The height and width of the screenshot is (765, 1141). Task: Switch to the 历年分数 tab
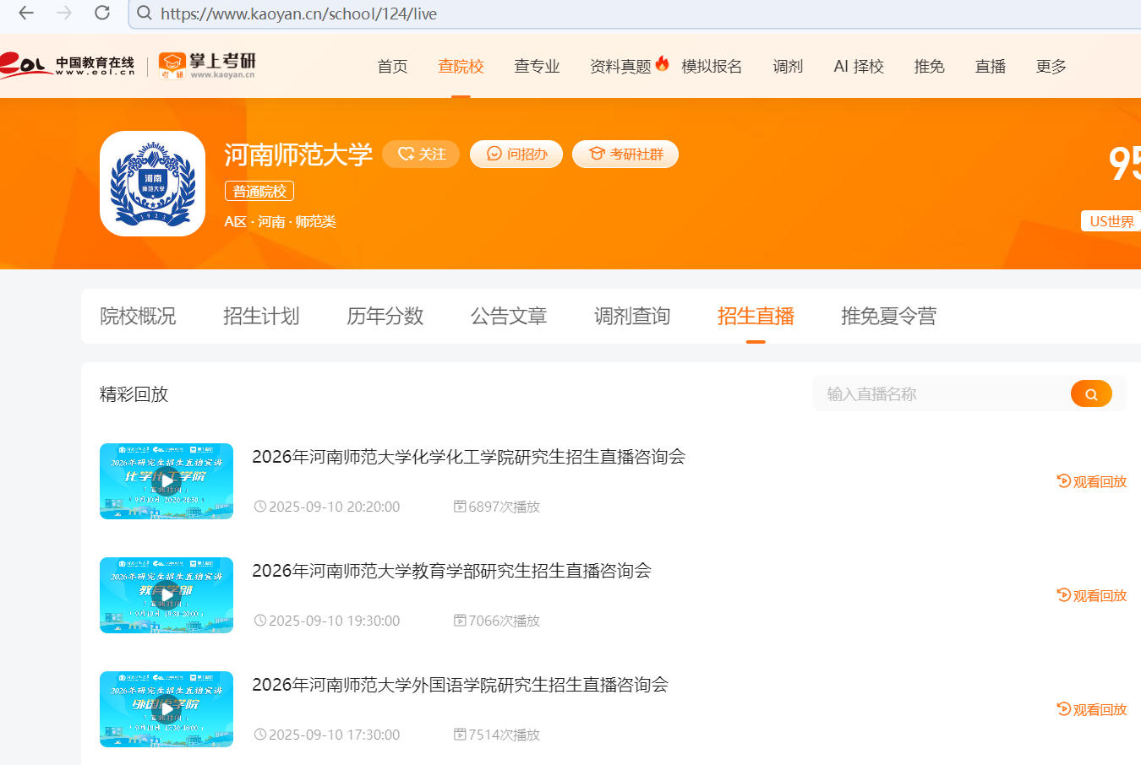pyautogui.click(x=385, y=316)
